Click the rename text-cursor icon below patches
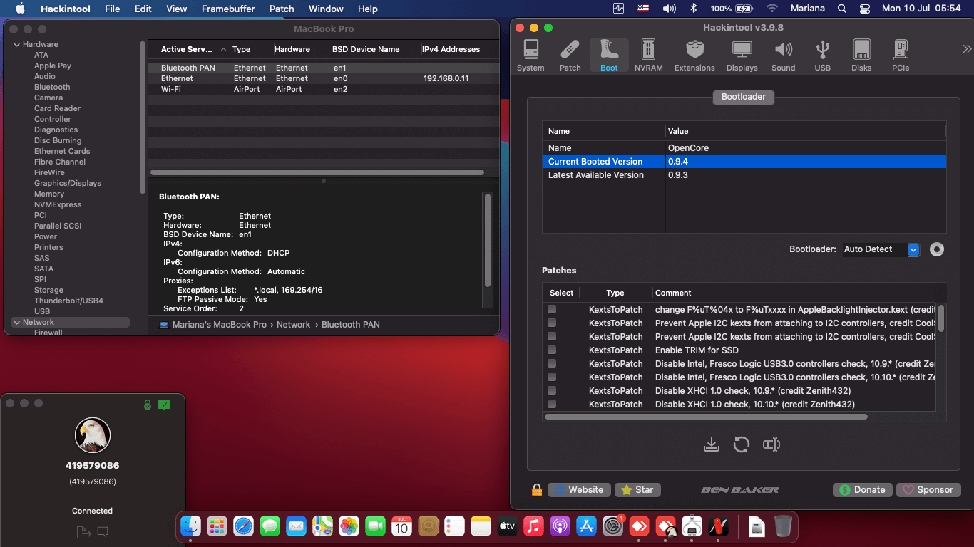Viewport: 974px width, 547px height. 771,444
